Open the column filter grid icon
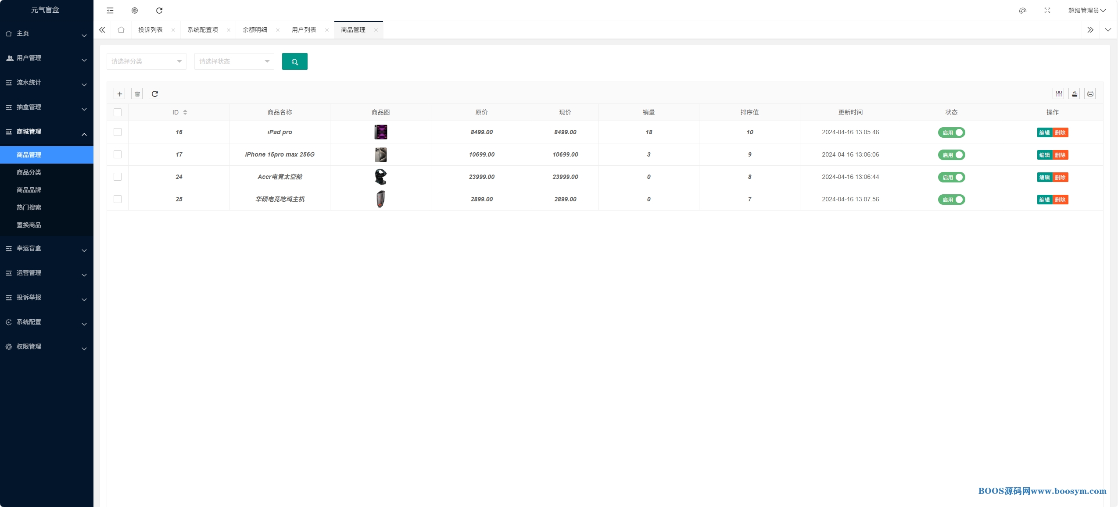Screen dimensions: 1118x507 [x=1058, y=94]
